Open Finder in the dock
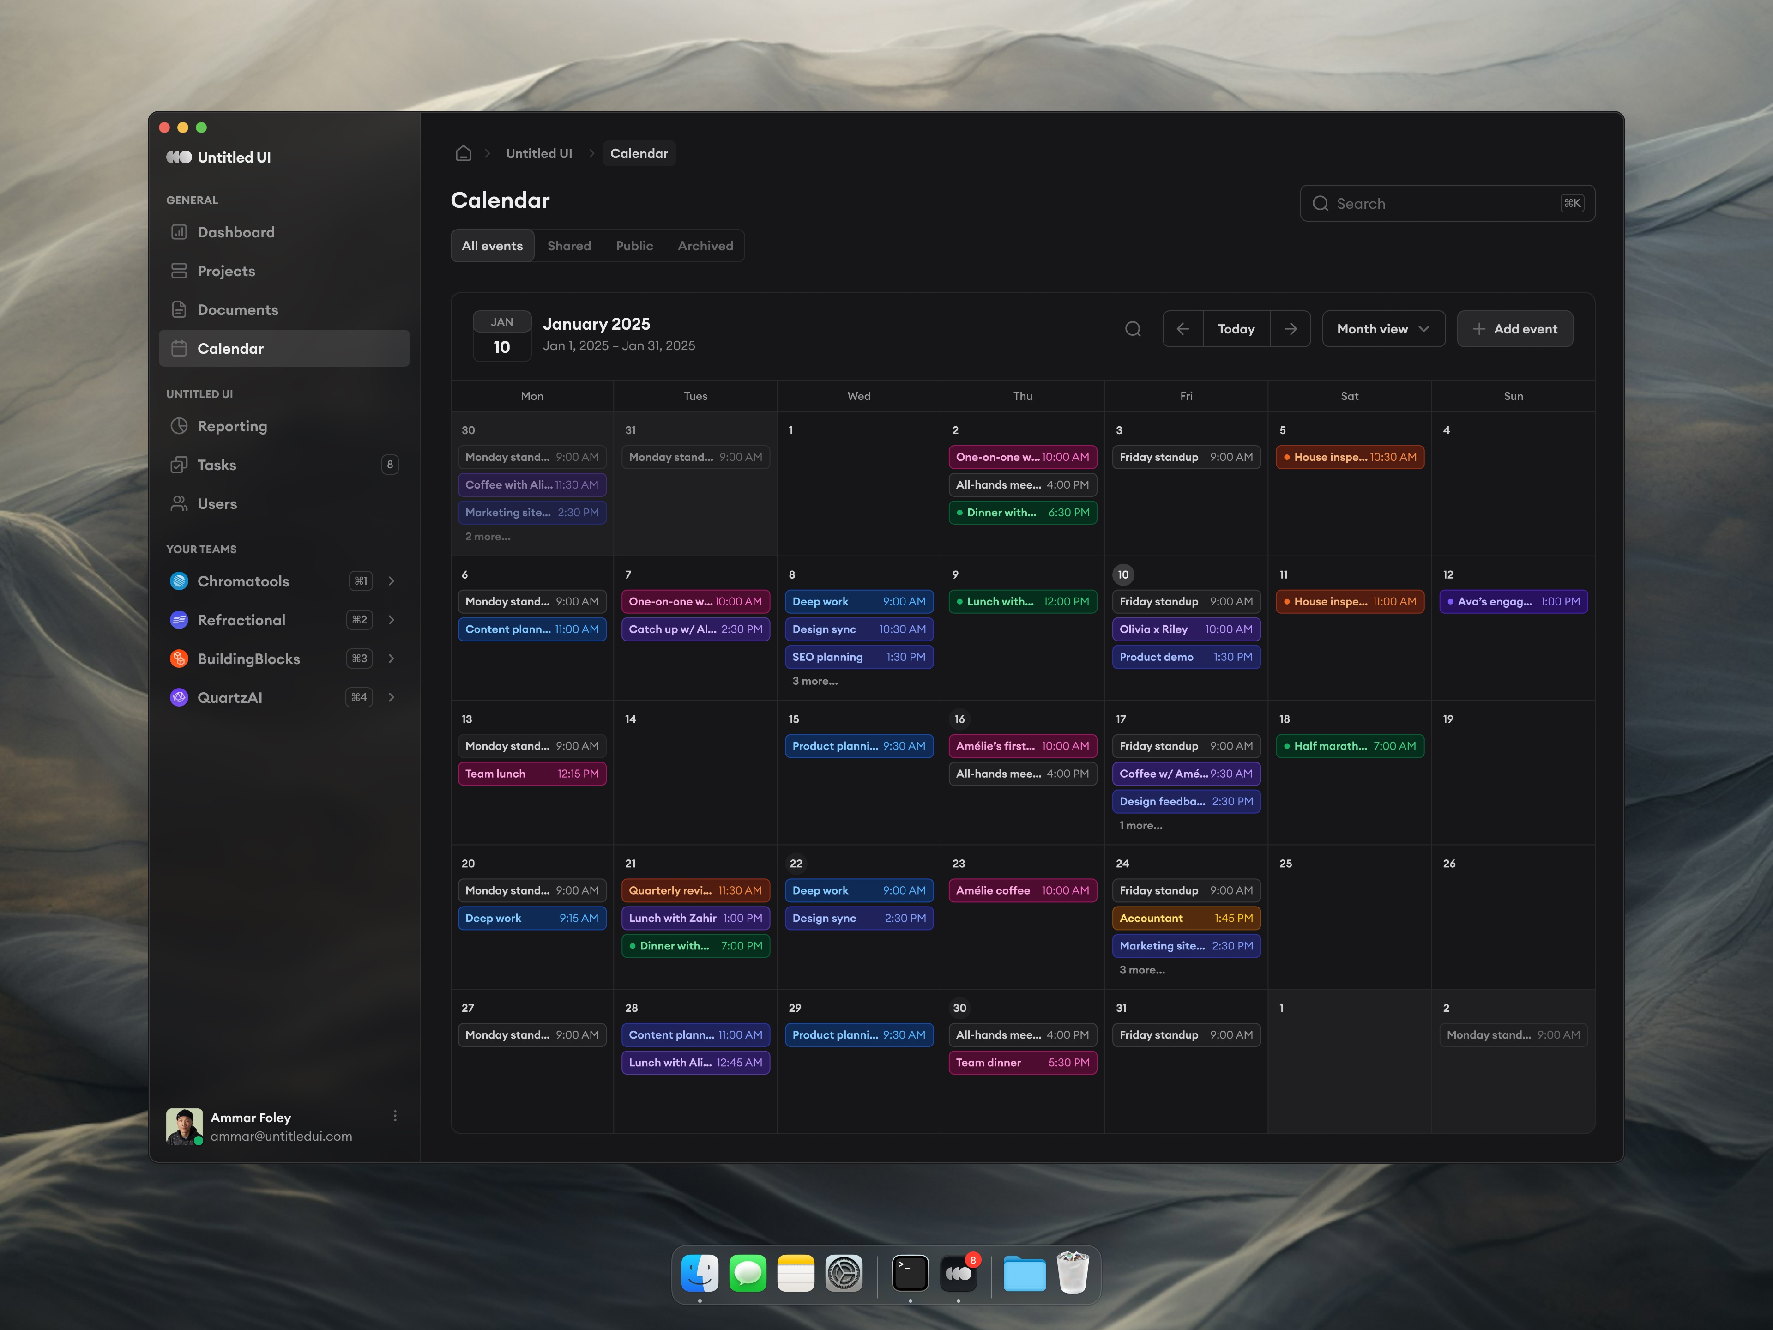Image resolution: width=1773 pixels, height=1330 pixels. pyautogui.click(x=700, y=1273)
